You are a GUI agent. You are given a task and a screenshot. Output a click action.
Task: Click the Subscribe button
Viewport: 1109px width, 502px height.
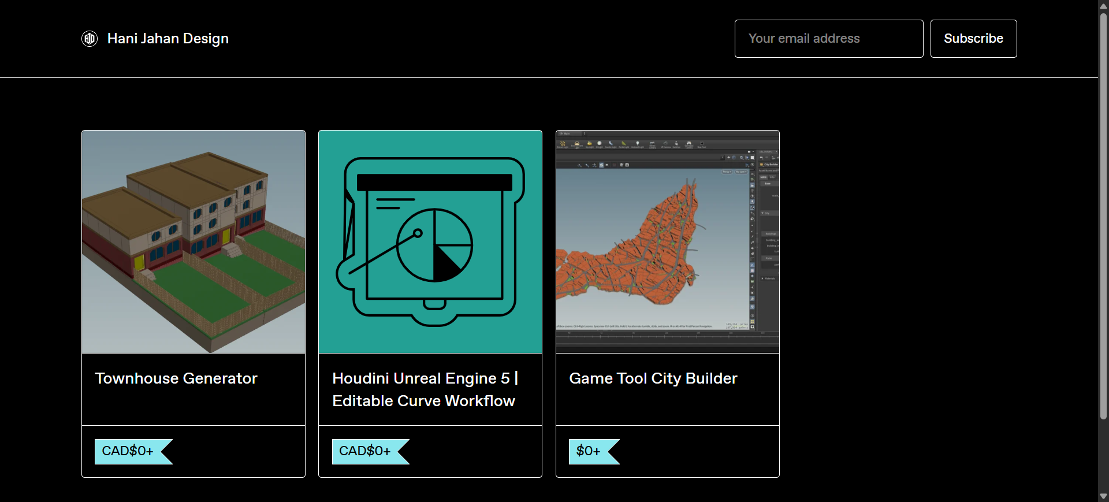[974, 39]
